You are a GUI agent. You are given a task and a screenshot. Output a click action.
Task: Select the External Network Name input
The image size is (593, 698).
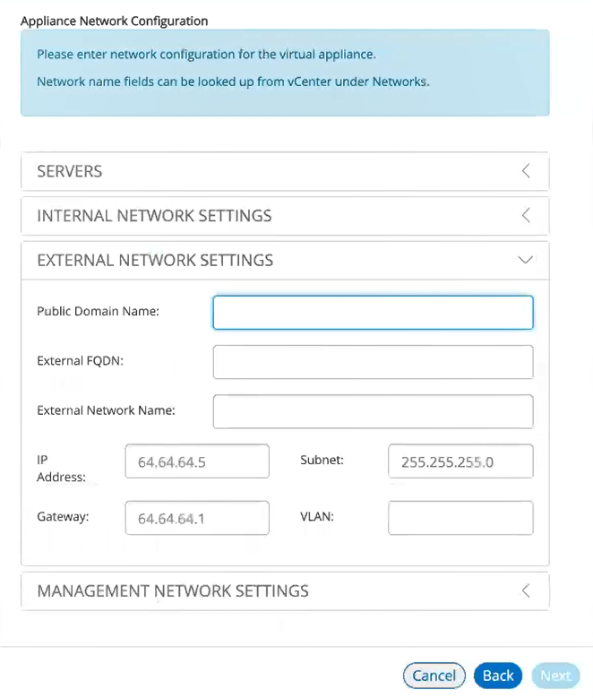click(373, 411)
